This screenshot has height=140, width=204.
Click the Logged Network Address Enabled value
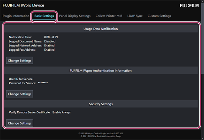[49, 45]
